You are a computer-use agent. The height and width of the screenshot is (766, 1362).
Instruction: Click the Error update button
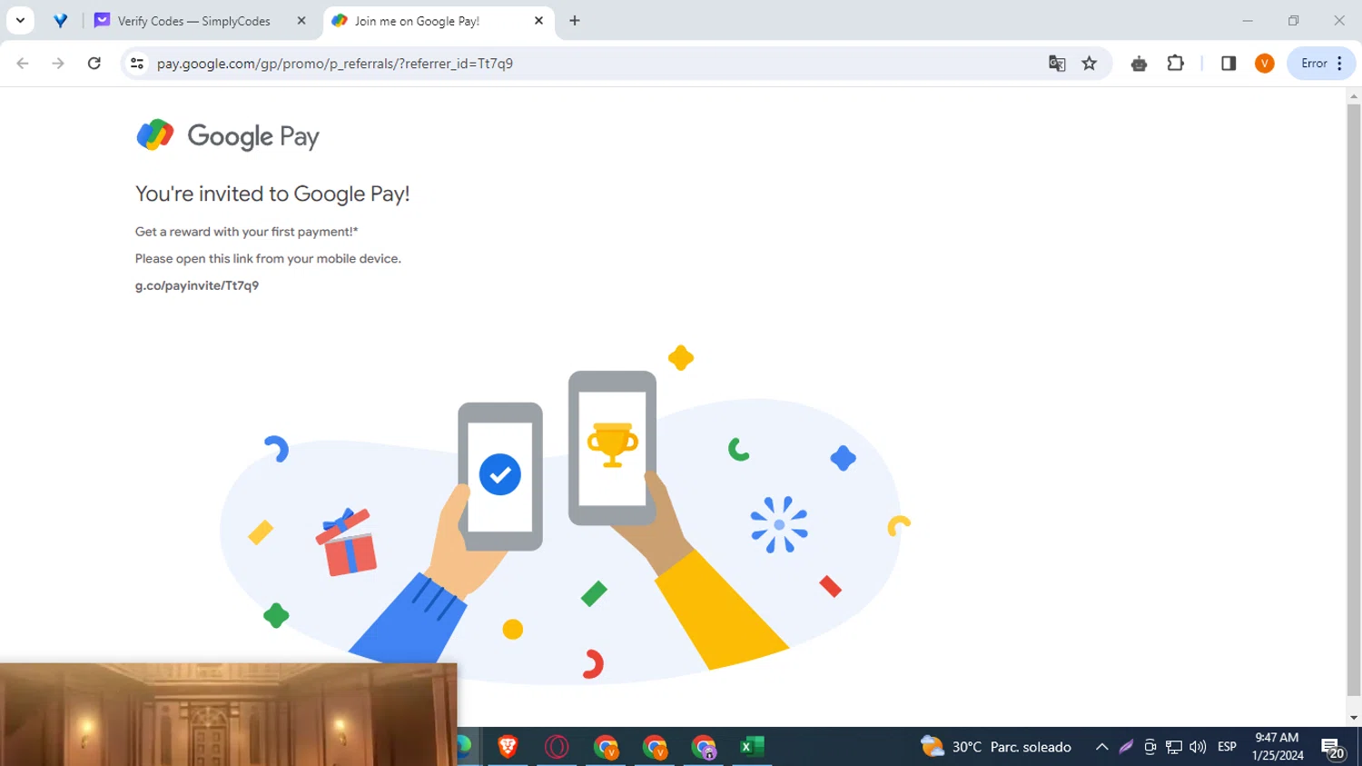(1314, 64)
